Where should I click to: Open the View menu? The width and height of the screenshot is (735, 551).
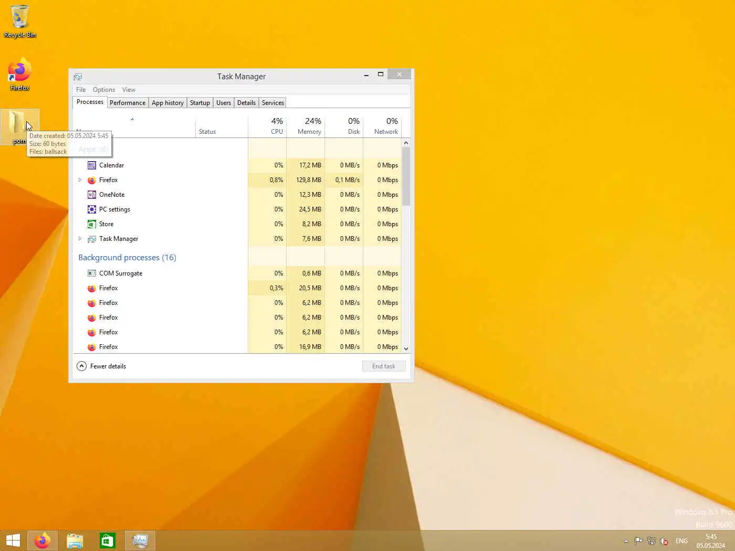[129, 90]
